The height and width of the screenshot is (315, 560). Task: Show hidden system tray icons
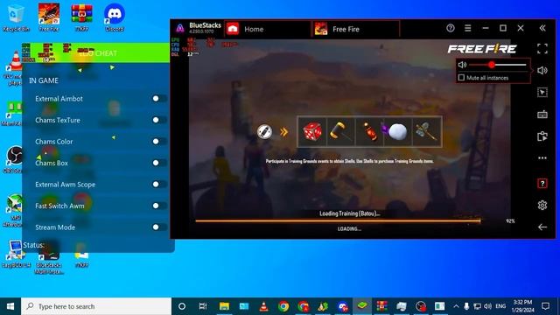click(456, 306)
